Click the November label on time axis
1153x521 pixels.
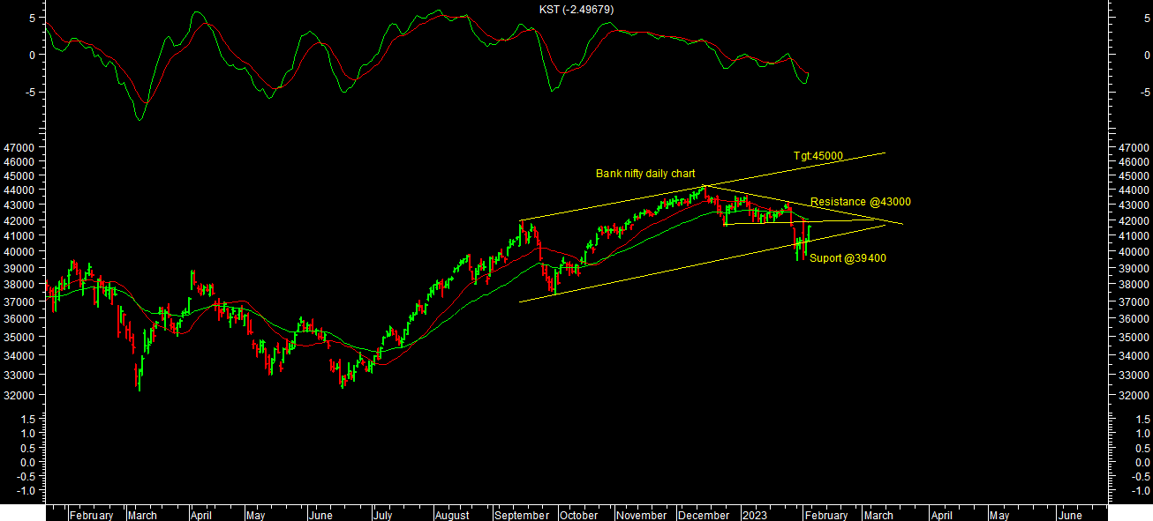click(641, 515)
